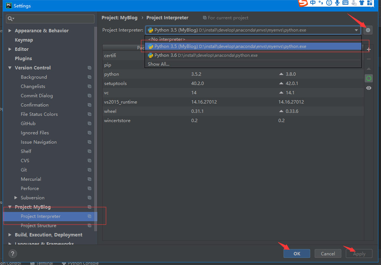The width and height of the screenshot is (381, 265).
Task: Expand the Appearance & Behavior section
Action: coord(10,30)
